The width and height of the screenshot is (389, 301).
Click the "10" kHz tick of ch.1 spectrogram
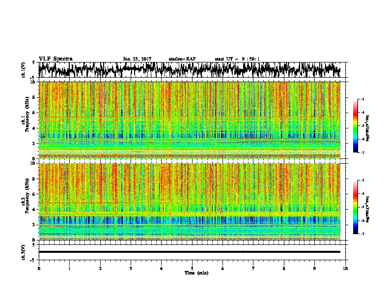(33, 82)
